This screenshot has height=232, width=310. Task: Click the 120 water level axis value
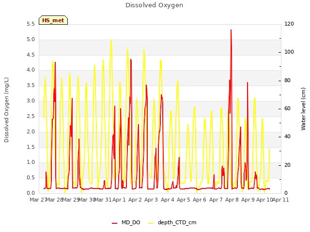click(x=289, y=24)
